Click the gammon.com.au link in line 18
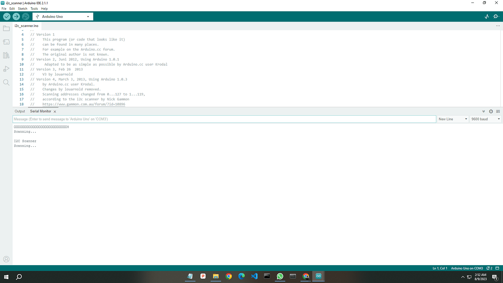503x283 pixels. tap(83, 104)
